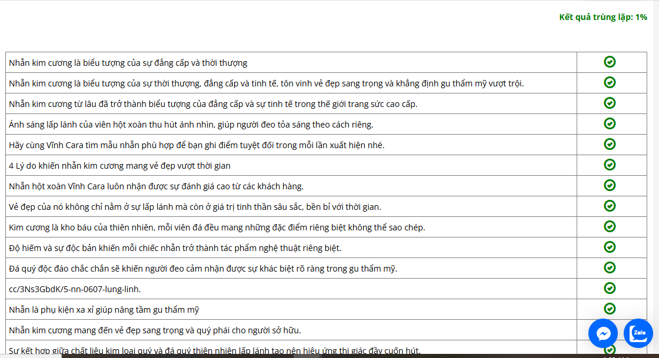659x358 pixels.
Task: Open the Zalo chat button
Action: coord(638,334)
